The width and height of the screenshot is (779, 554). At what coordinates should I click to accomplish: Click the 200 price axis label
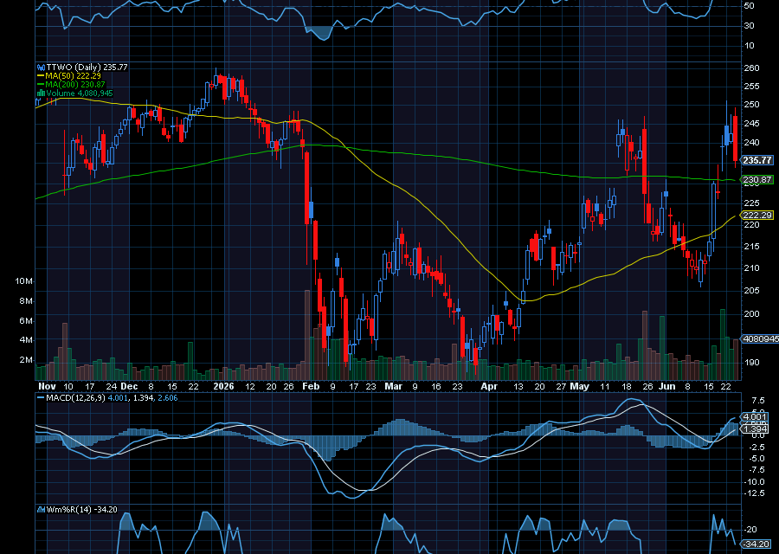(752, 313)
